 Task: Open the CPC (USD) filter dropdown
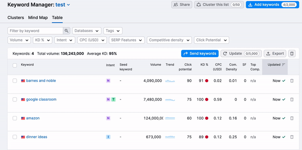(x=92, y=40)
